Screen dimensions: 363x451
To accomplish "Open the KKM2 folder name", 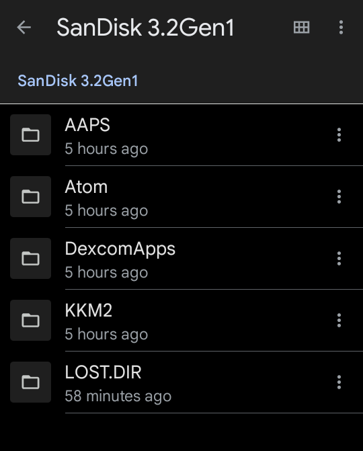I will (89, 311).
